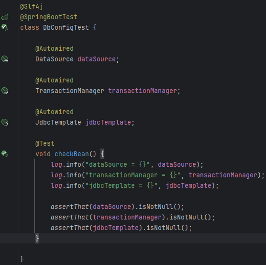Screen dimensions: 266x265
Task: Click assertThat(jdbcTemplate) call
Action: pyautogui.click(x=97, y=228)
